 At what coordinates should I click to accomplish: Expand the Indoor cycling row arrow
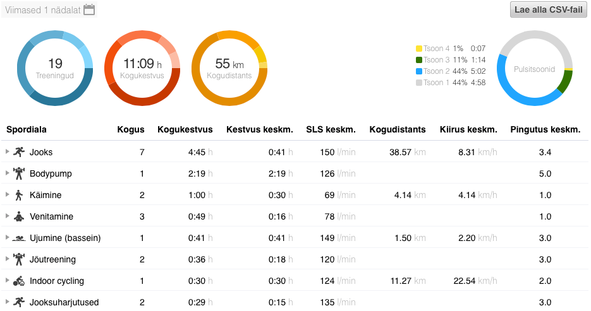point(7,281)
